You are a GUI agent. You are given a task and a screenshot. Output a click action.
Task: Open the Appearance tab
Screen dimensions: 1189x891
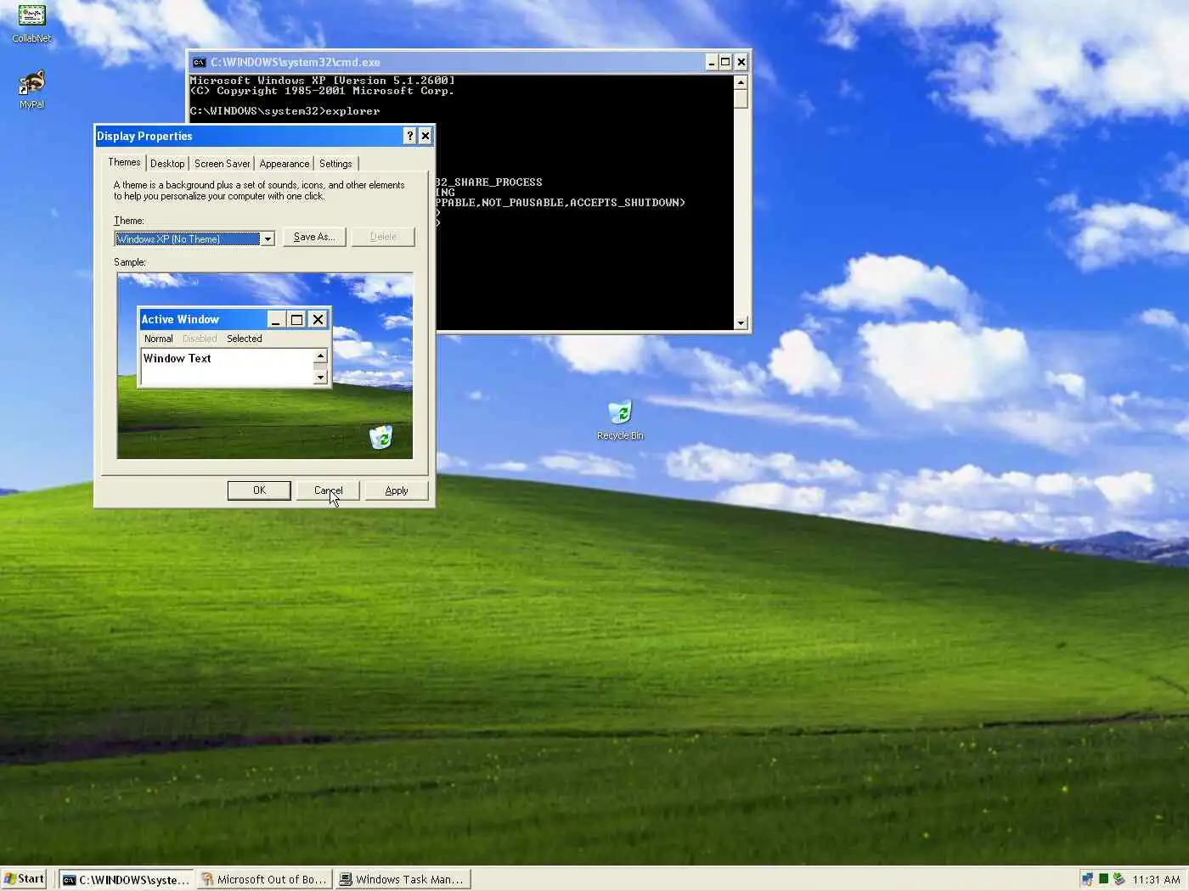(284, 164)
